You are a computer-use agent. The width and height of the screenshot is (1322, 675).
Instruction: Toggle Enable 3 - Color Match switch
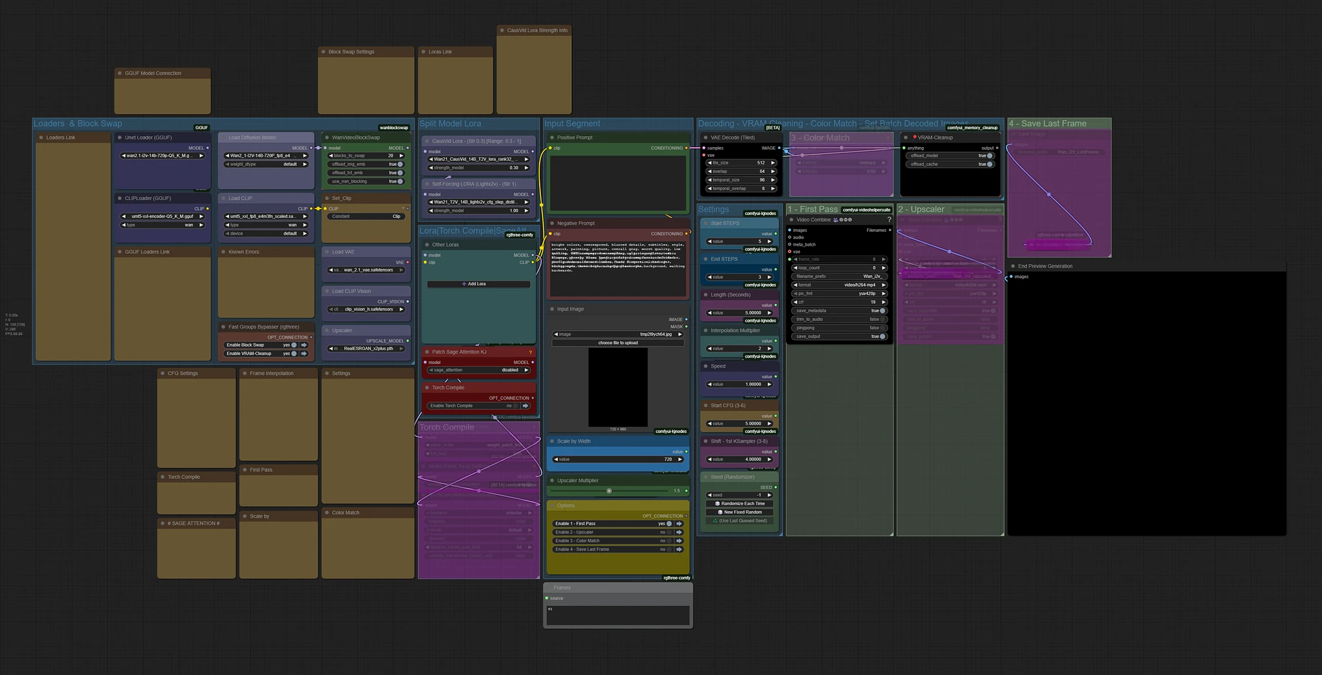click(669, 541)
